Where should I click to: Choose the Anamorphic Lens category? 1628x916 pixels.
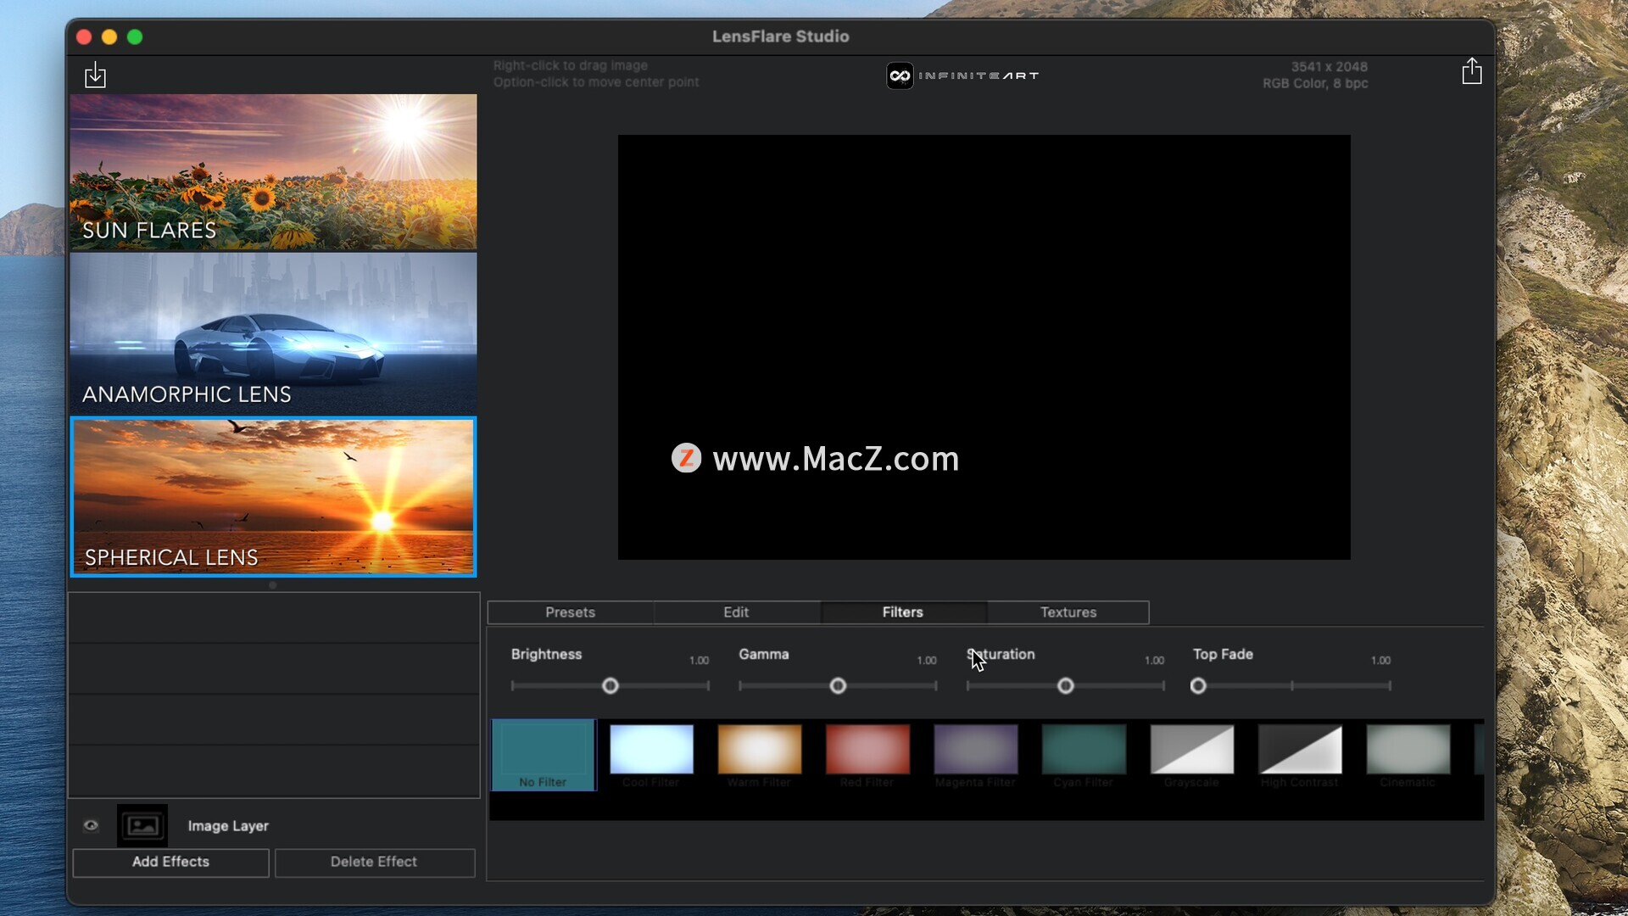pos(273,333)
